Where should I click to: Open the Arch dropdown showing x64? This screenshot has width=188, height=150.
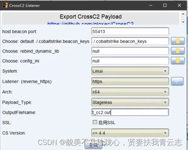(x=130, y=92)
